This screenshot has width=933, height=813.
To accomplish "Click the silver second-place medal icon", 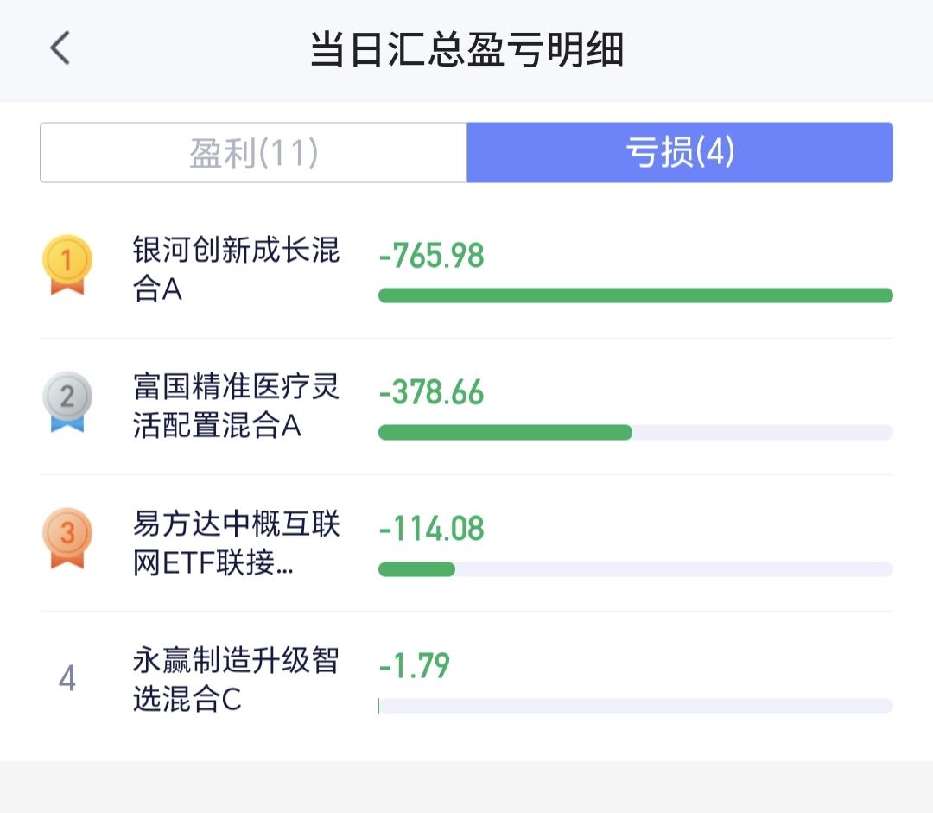I will pos(67,401).
